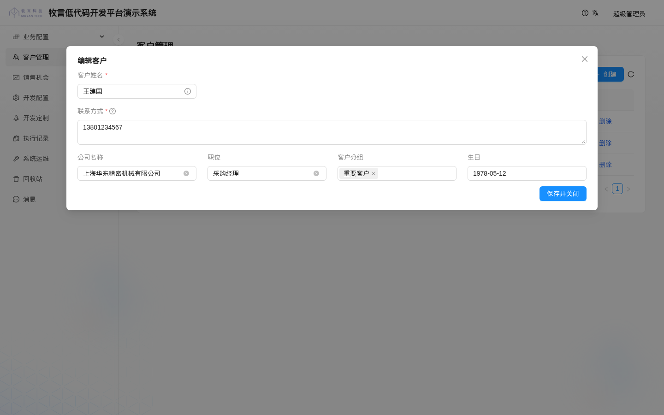The image size is (664, 415).
Task: Click the 开发定制 rocket icon
Action: [16, 118]
